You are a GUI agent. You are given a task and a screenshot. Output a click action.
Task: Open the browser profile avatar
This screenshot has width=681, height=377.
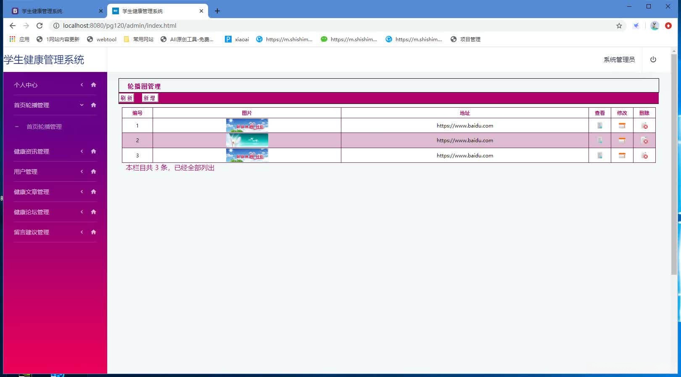click(655, 26)
